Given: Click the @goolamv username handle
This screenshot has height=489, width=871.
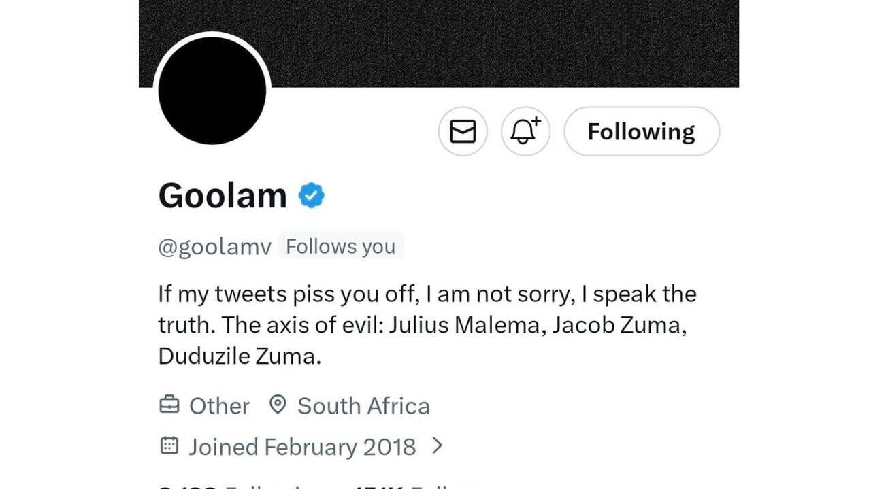Looking at the screenshot, I should pyautogui.click(x=214, y=247).
